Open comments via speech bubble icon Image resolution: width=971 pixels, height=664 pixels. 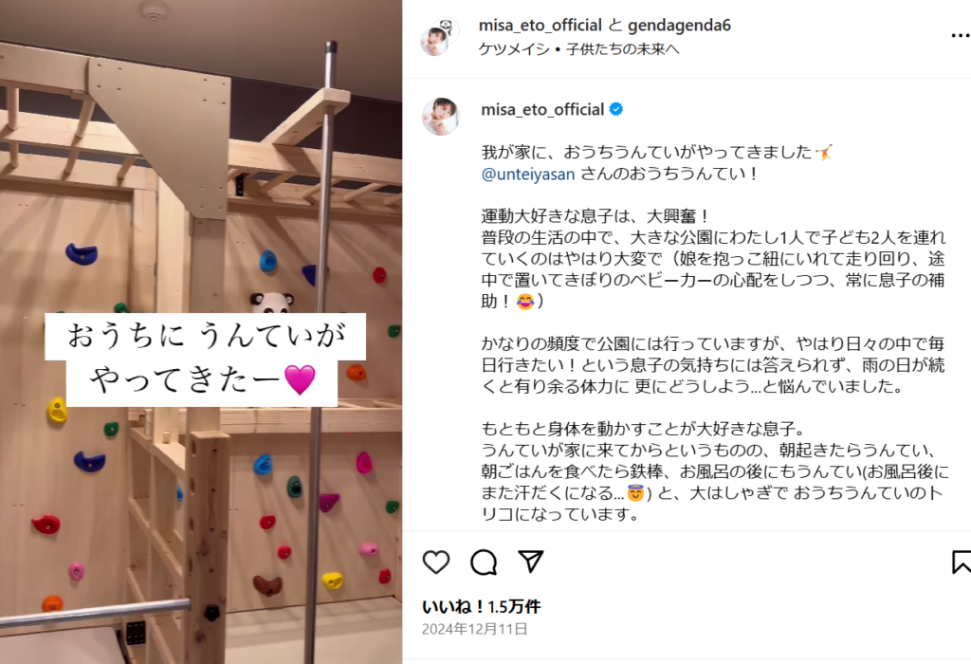pyautogui.click(x=484, y=563)
